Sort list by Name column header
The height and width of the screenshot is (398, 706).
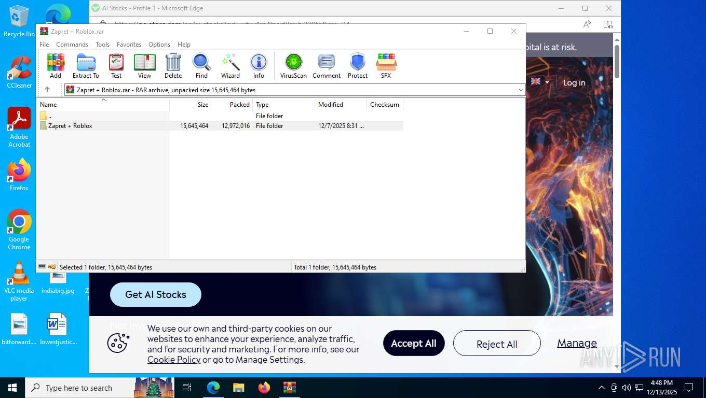click(103, 105)
